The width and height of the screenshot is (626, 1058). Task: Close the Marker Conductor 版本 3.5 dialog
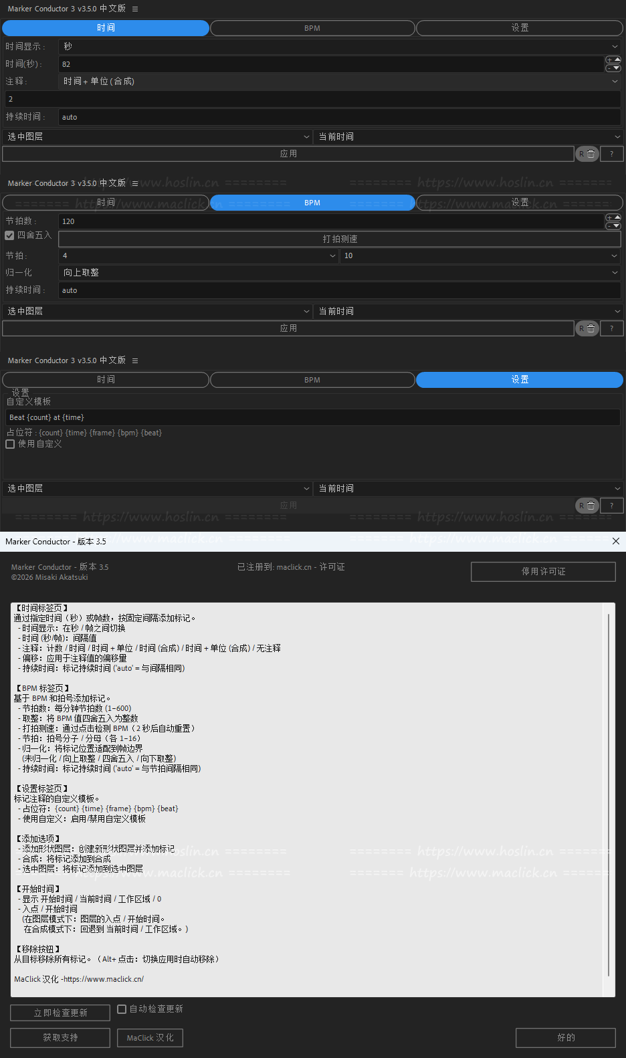coord(615,541)
